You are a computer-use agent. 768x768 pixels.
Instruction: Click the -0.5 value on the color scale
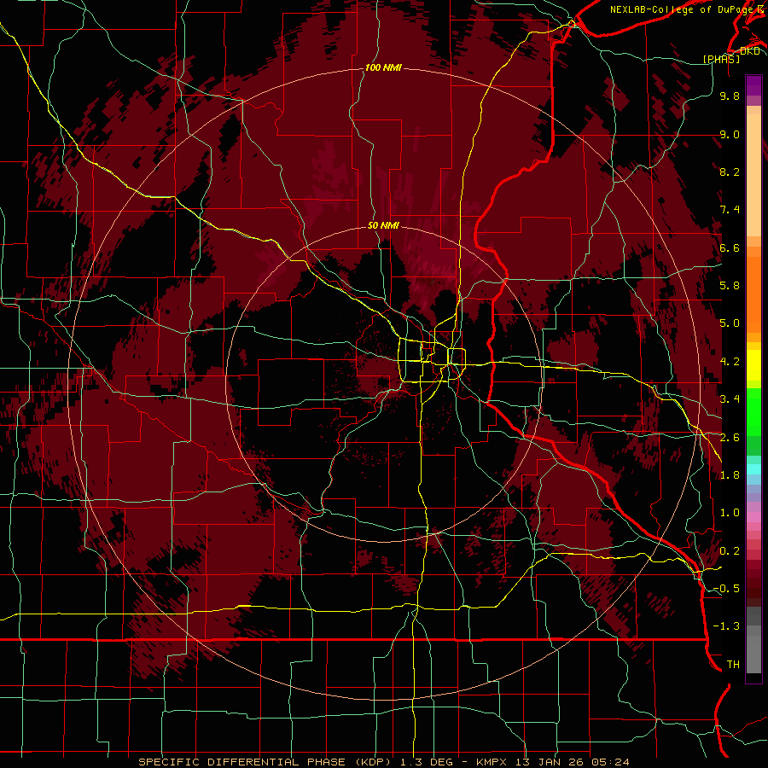coord(726,589)
